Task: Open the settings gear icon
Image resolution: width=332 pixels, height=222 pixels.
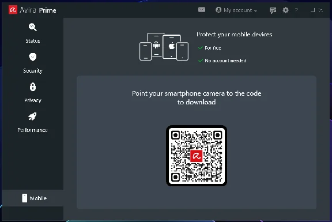Action: [x=285, y=10]
